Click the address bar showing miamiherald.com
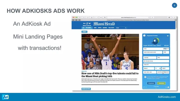Viewport: 180px width, 101px height. click(129, 17)
